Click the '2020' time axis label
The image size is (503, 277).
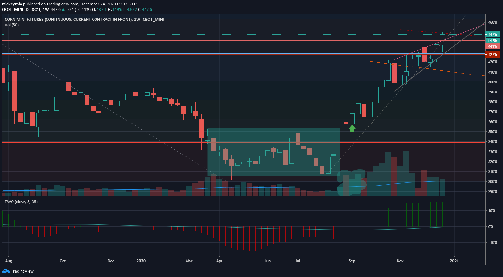point(141,261)
